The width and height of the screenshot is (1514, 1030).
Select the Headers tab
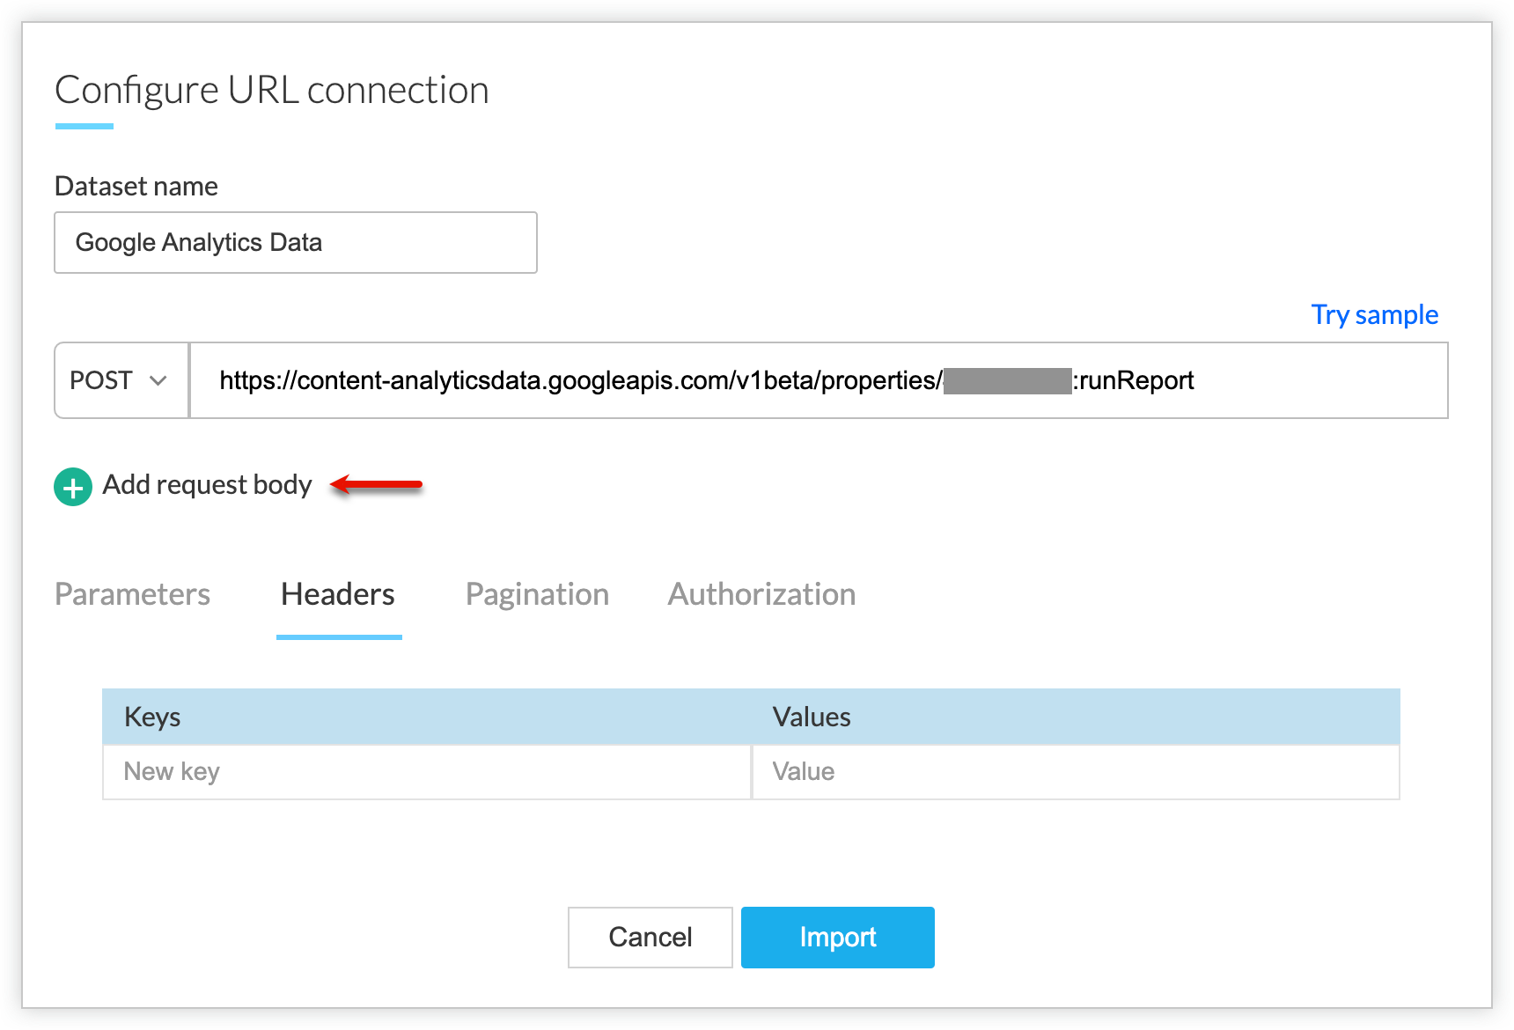[x=338, y=594]
